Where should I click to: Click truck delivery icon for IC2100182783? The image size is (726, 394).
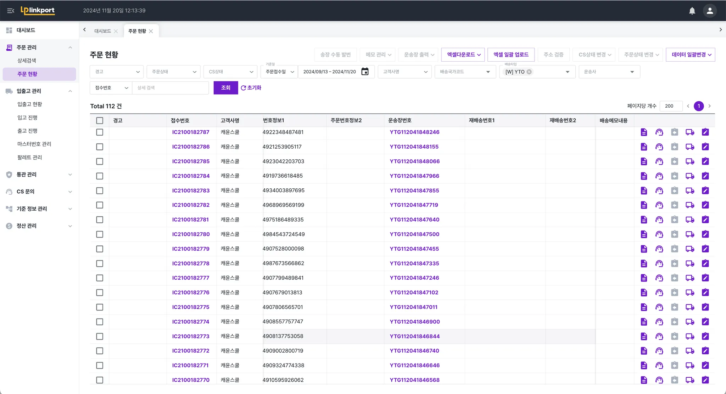tap(689, 190)
